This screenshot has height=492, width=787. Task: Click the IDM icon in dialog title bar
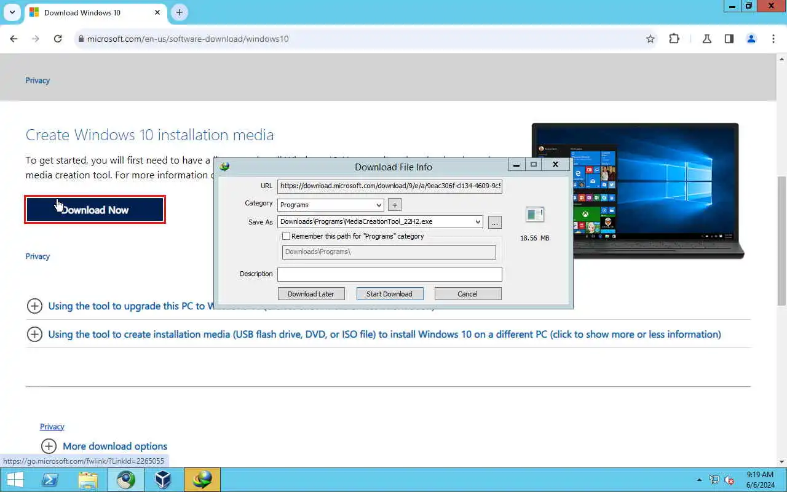(224, 167)
